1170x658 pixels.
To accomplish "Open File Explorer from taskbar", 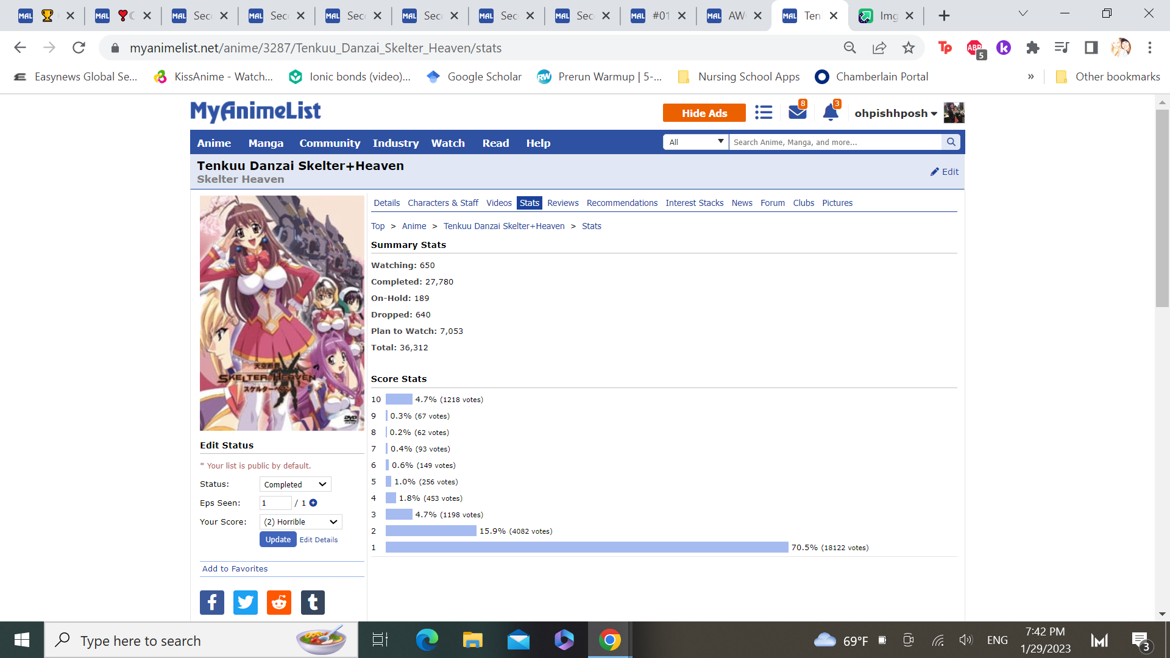I will [x=472, y=640].
